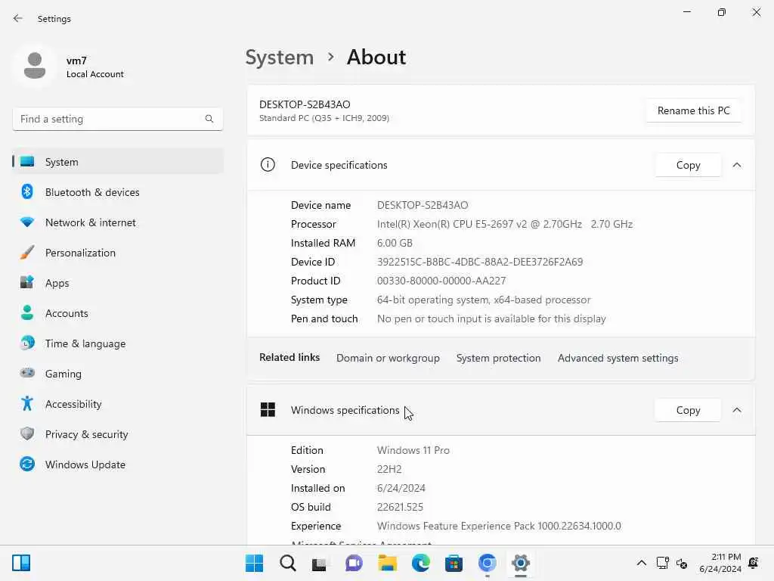Open System protection link
Image resolution: width=774 pixels, height=581 pixels.
click(x=499, y=358)
